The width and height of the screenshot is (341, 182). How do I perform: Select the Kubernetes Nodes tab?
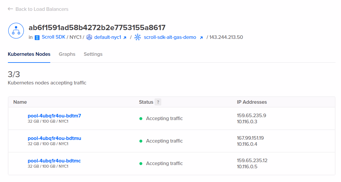(x=29, y=54)
